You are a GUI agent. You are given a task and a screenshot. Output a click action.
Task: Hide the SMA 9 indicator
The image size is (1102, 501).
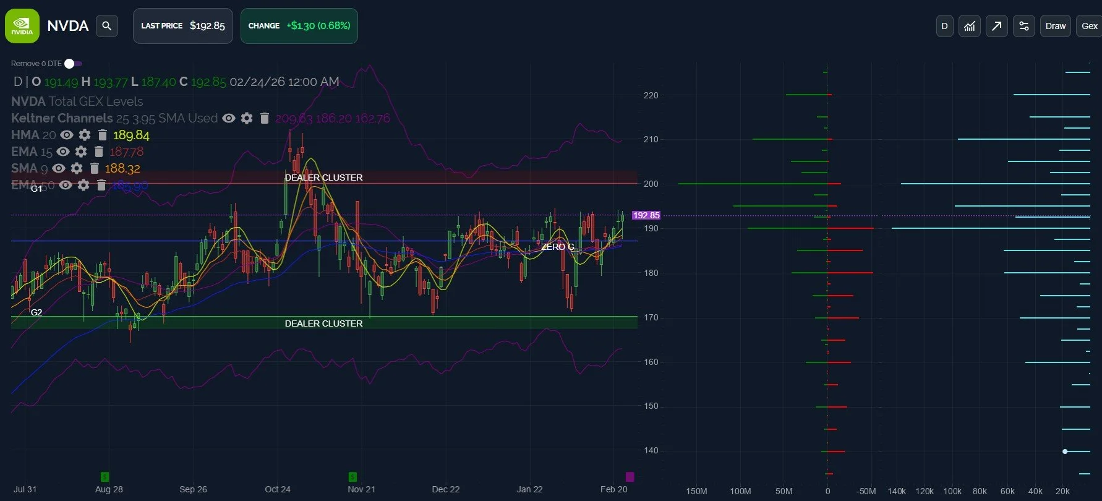tap(59, 168)
